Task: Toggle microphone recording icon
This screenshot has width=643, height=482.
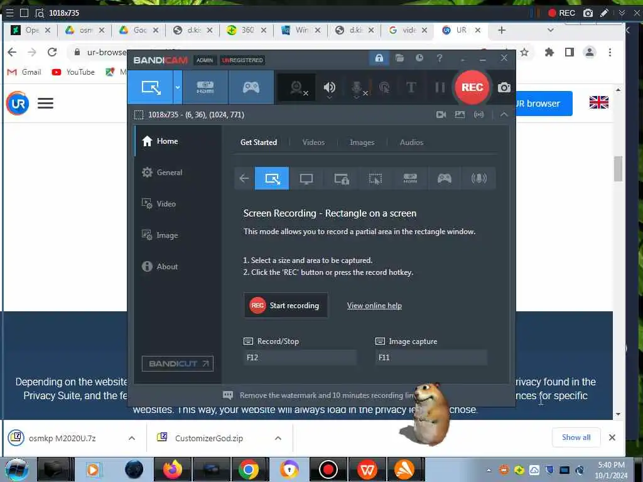Action: [357, 87]
